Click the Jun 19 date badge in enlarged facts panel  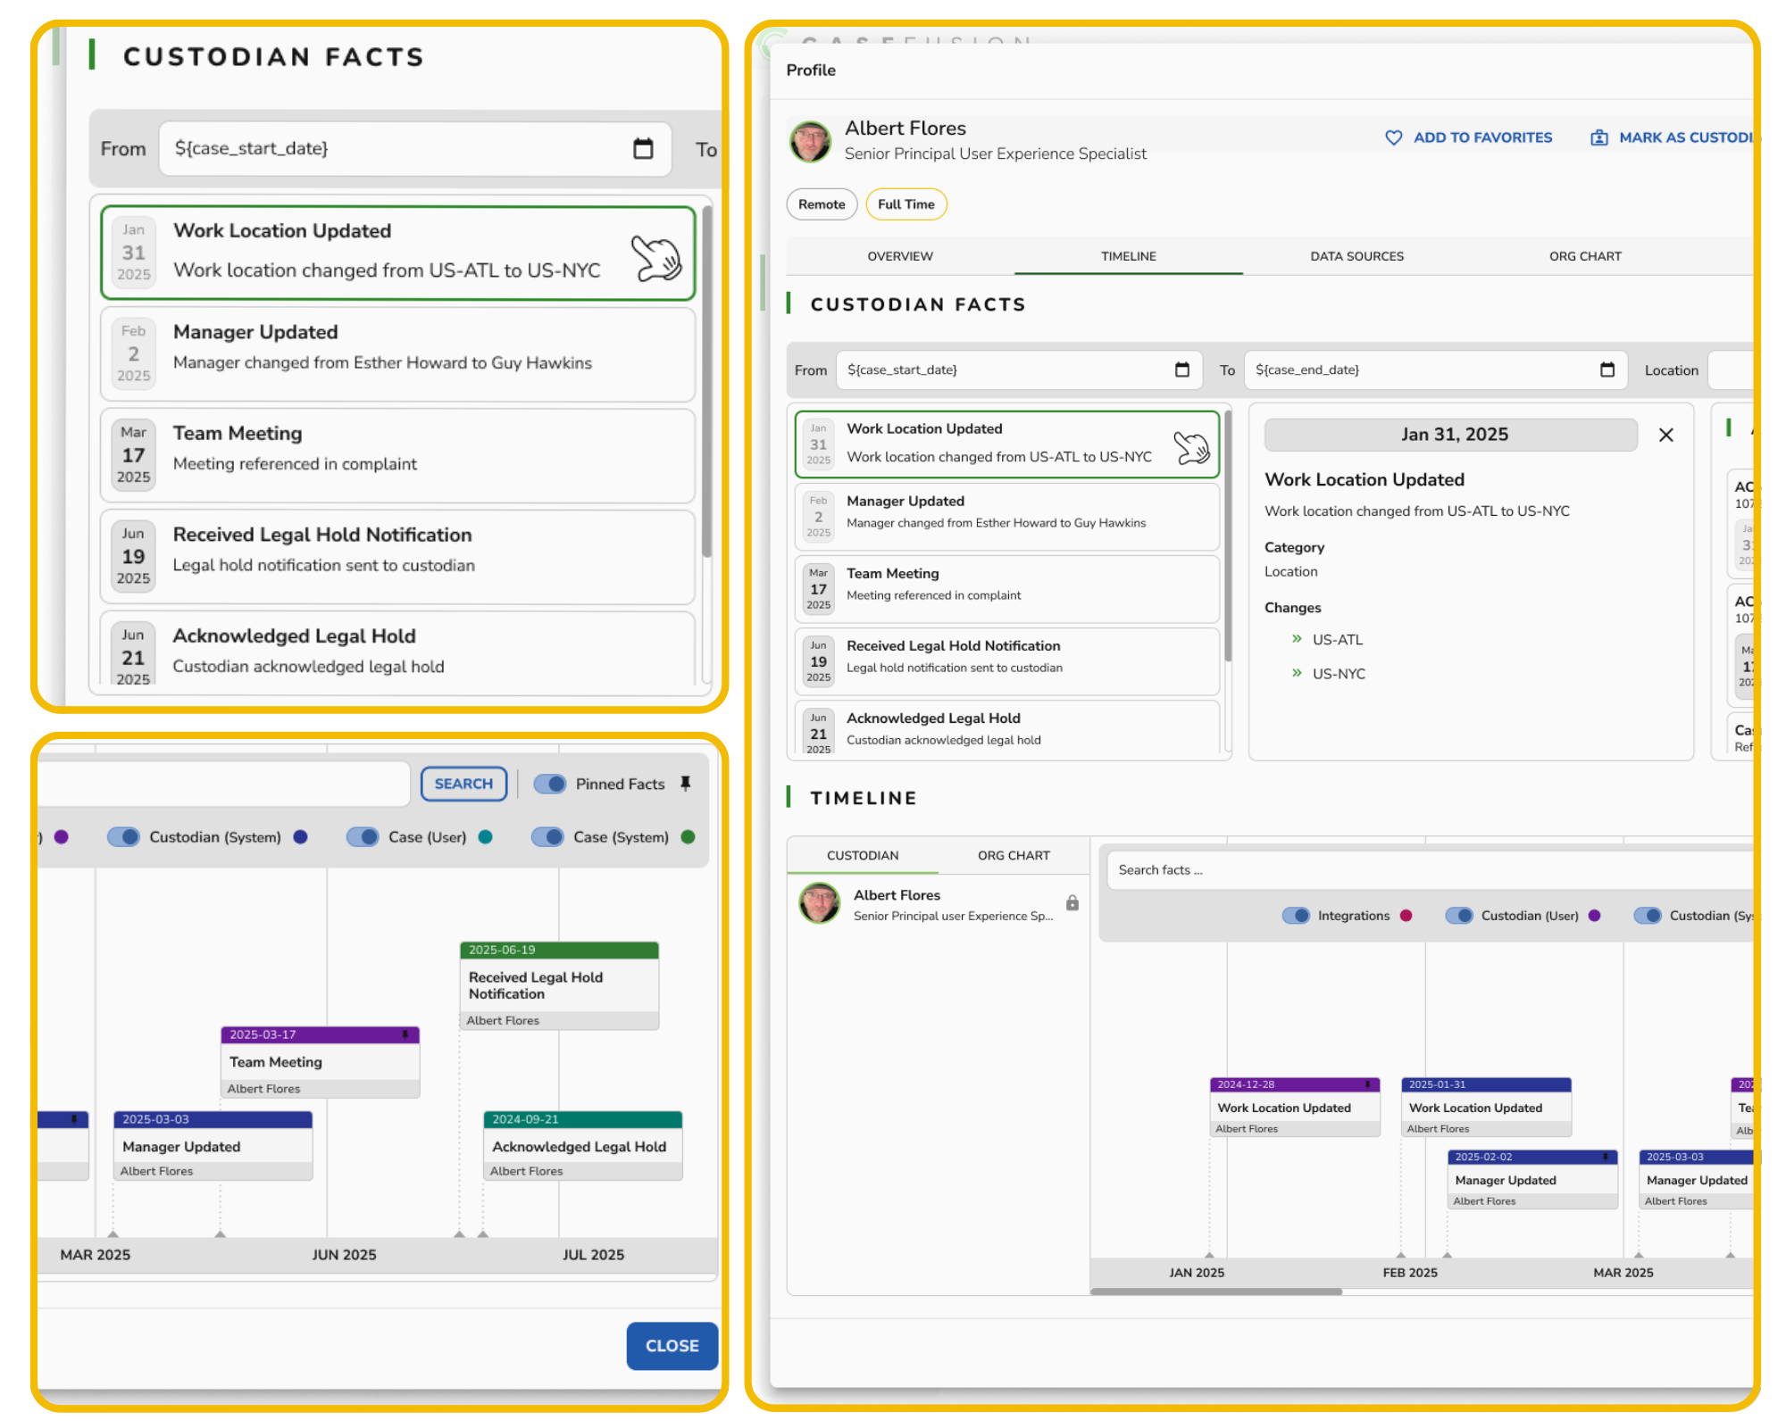click(x=133, y=555)
